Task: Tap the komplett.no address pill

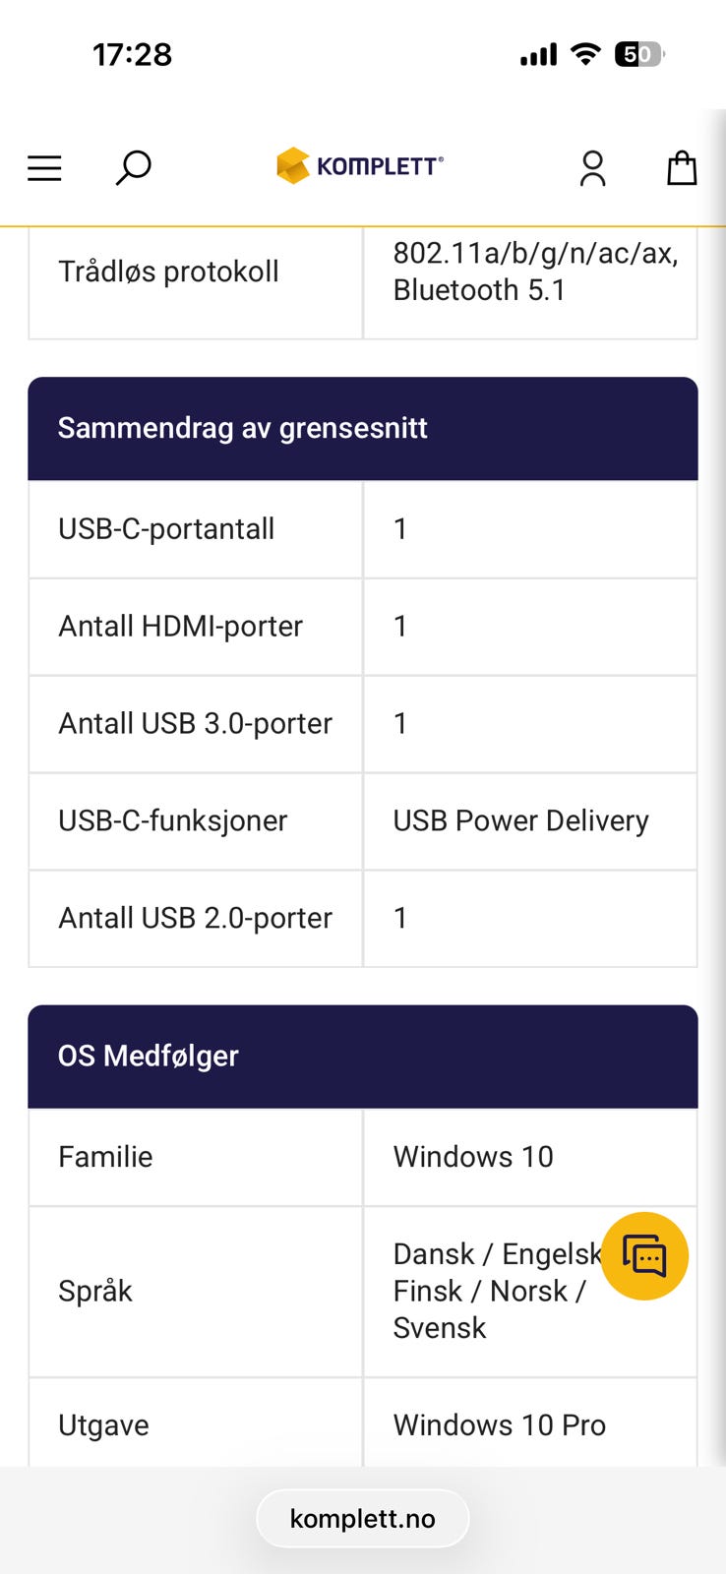Action: click(x=363, y=1518)
